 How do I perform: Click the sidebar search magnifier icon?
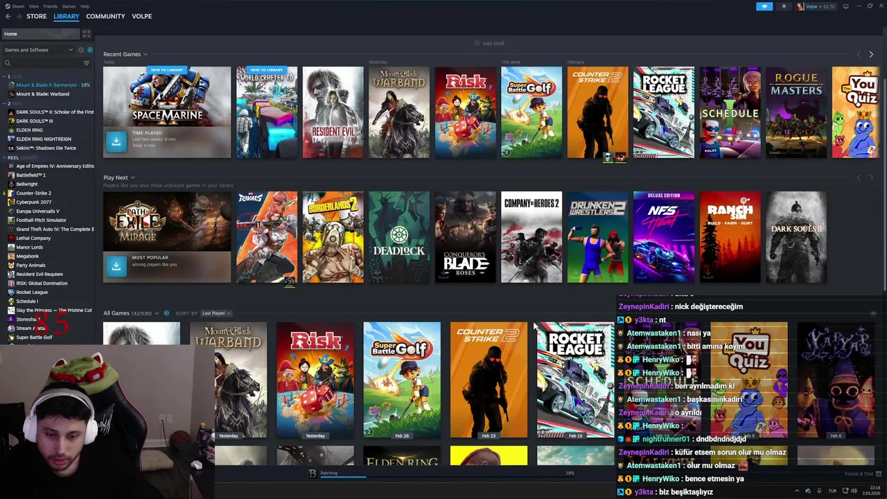coord(8,63)
